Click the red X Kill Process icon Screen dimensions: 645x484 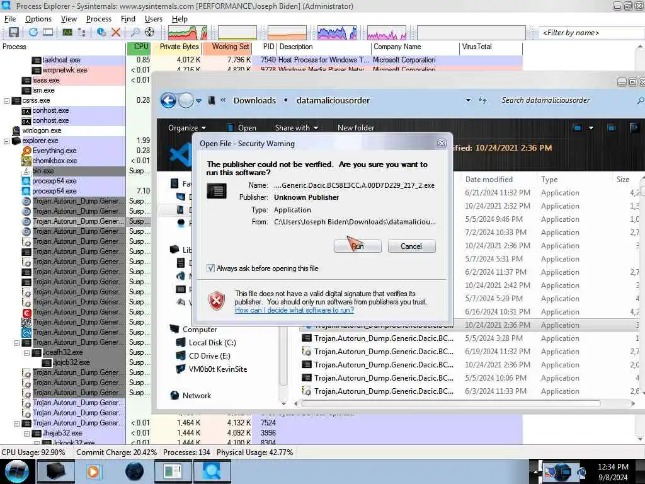116,32
